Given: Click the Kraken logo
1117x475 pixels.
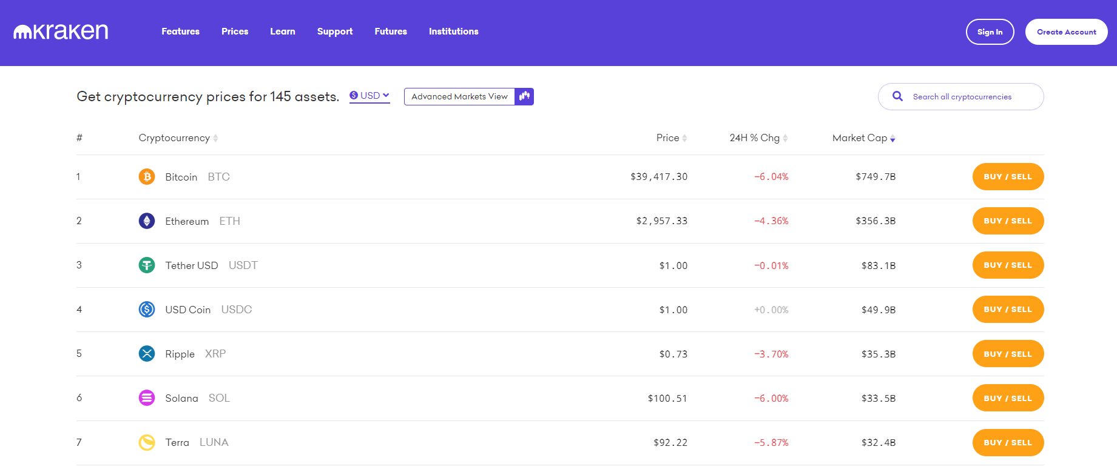Looking at the screenshot, I should (x=61, y=32).
